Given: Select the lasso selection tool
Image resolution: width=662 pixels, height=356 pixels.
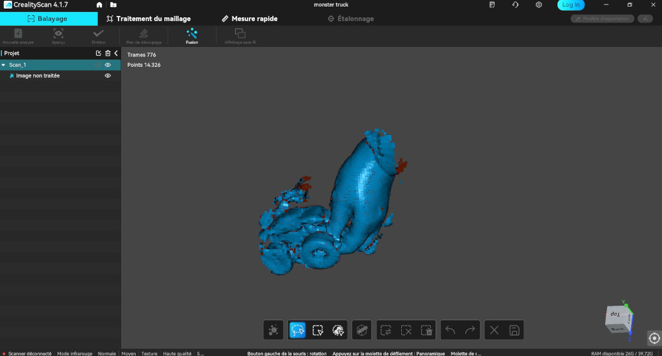Looking at the screenshot, I should (x=298, y=330).
